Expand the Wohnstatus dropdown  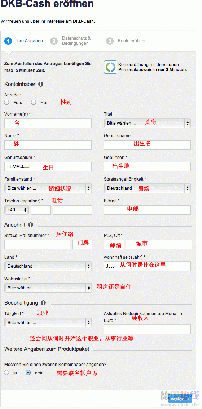[x=48, y=288]
